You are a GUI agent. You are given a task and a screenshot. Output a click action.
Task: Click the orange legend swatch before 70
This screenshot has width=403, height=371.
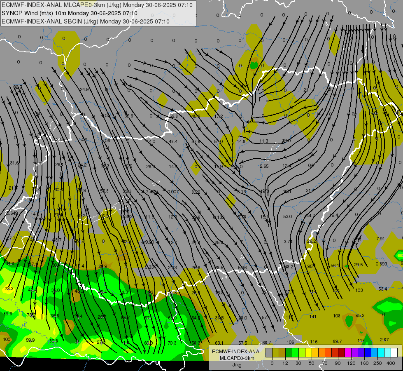322,352
